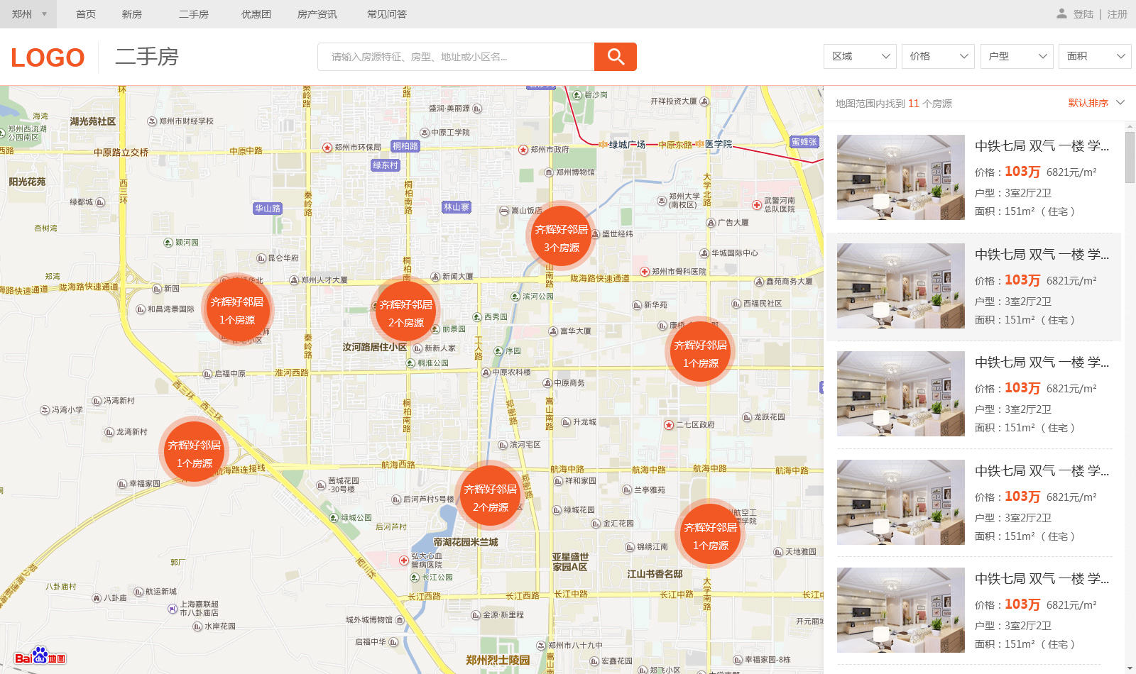1136x674 pixels.
Task: Click the 桐柏路 blue road tag
Action: pyautogui.click(x=405, y=146)
